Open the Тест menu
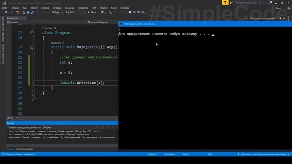The height and width of the screenshot is (164, 292). (x=94, y=8)
